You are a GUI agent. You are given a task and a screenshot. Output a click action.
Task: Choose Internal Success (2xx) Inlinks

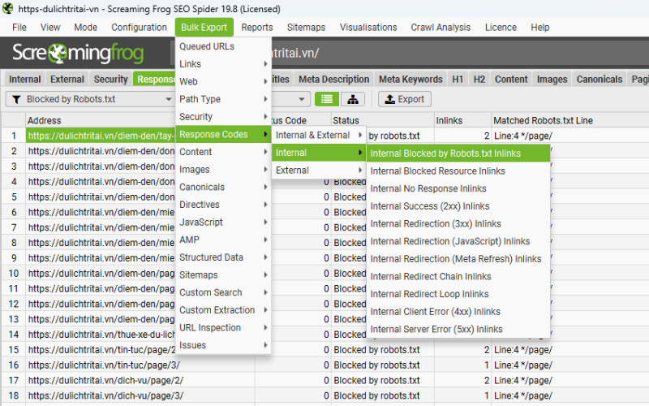click(x=458, y=206)
